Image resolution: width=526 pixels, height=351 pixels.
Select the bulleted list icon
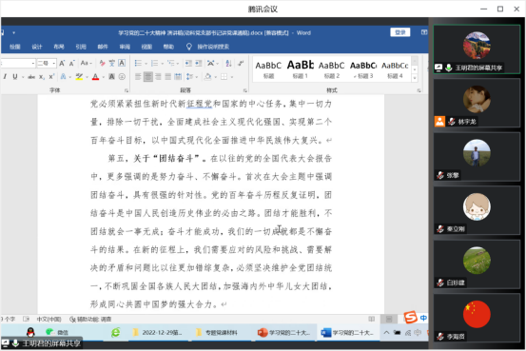[x=138, y=63]
